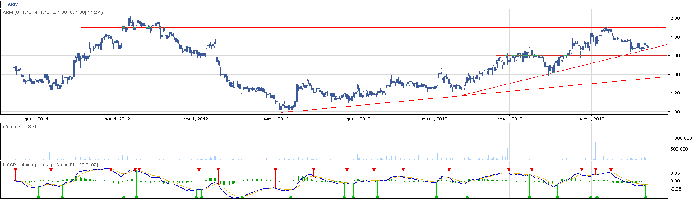Click the 1,00 price axis label

pyautogui.click(x=676, y=111)
